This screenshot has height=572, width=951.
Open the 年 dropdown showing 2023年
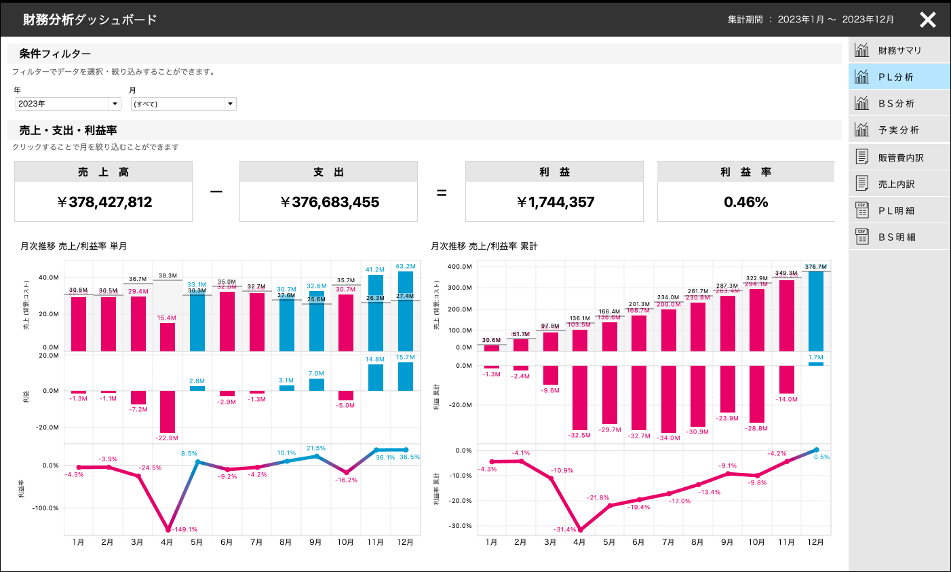pos(68,103)
